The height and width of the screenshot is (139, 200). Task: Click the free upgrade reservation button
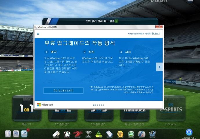63,90
